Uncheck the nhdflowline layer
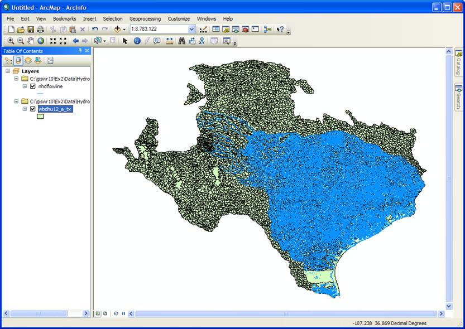This screenshot has width=465, height=329. click(x=33, y=86)
